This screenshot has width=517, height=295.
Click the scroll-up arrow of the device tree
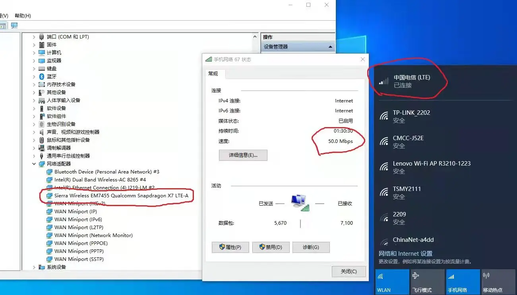[x=255, y=37]
